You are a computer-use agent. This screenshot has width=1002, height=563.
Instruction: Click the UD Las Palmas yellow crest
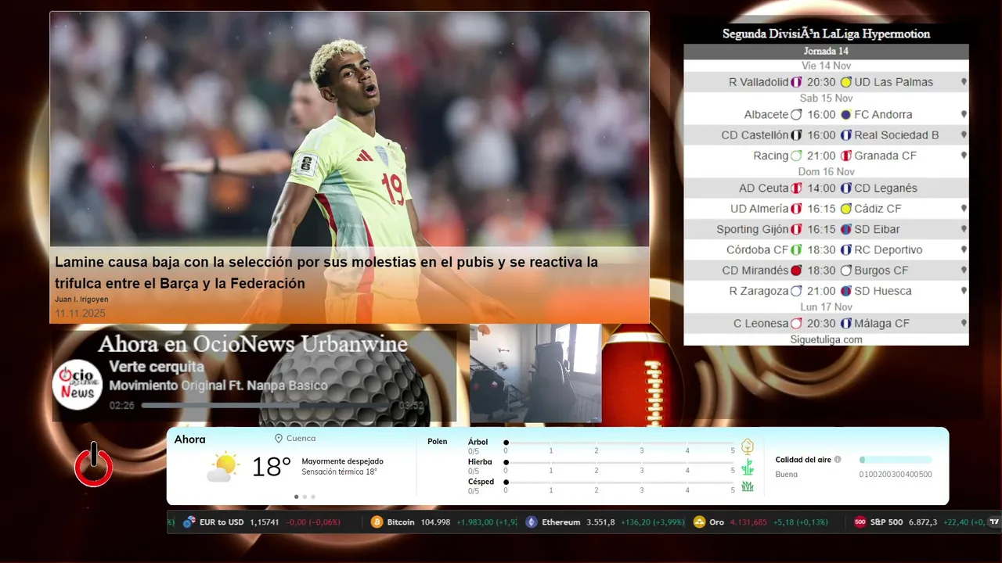[845, 82]
